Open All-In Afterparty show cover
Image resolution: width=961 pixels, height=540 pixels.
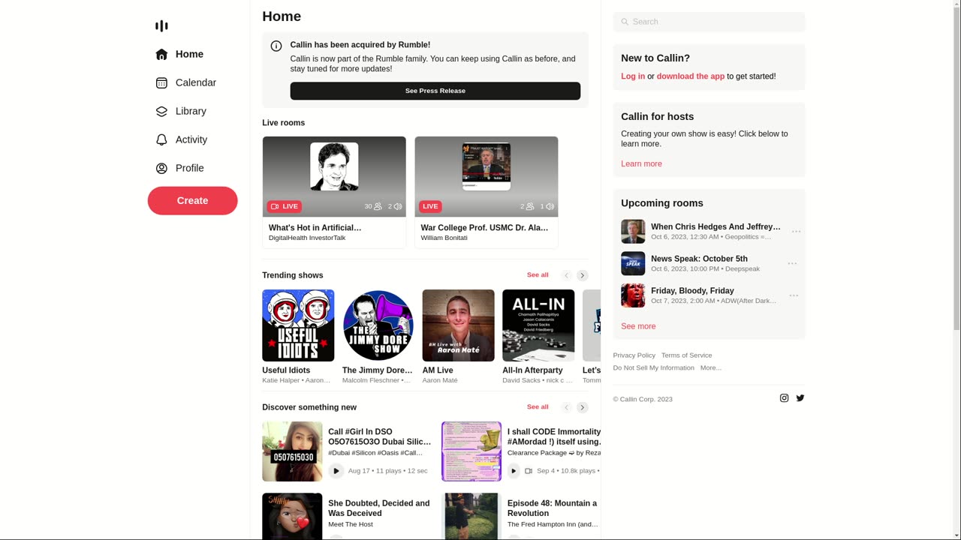538,325
